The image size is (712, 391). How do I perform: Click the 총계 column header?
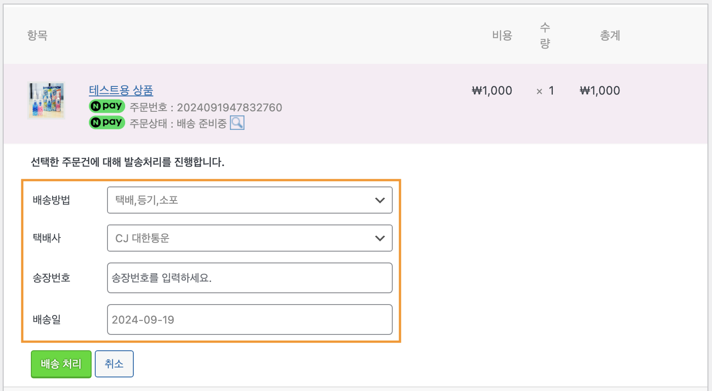point(610,35)
